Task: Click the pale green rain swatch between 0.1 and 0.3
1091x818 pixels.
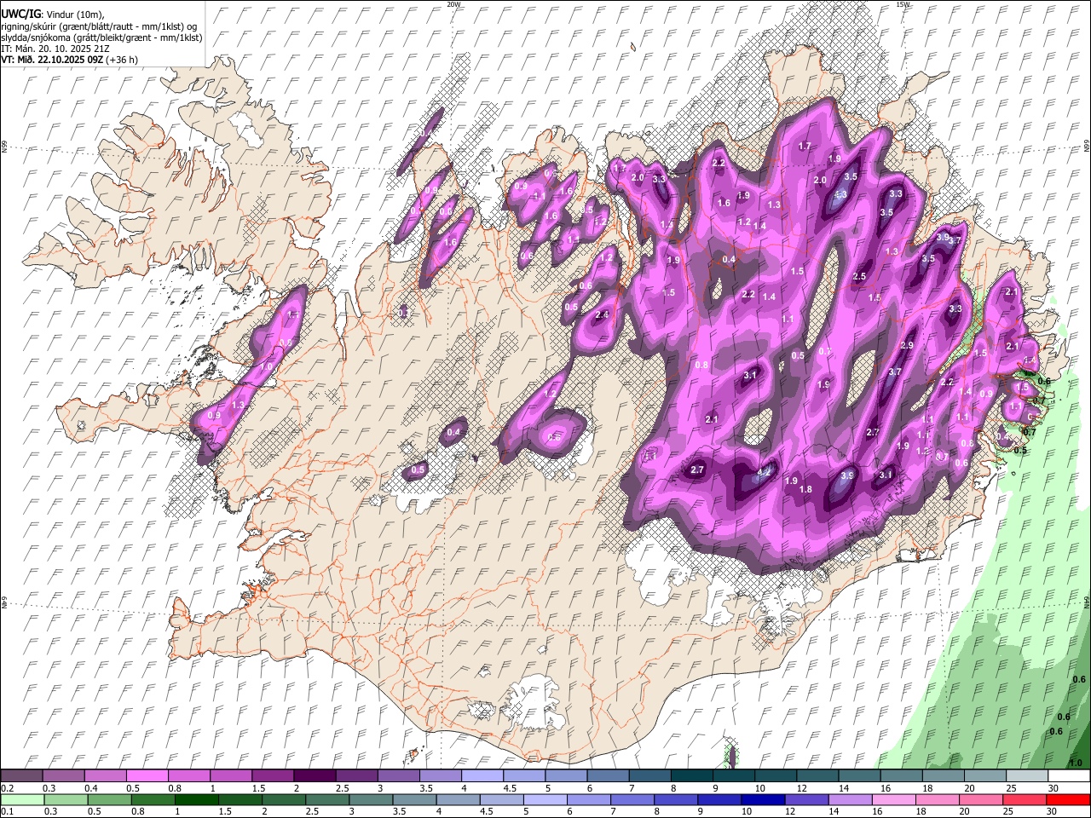Action: pos(23,800)
